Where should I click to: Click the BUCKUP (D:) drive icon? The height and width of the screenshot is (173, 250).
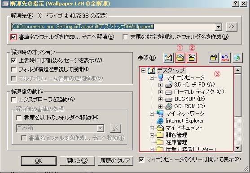tap(168, 100)
